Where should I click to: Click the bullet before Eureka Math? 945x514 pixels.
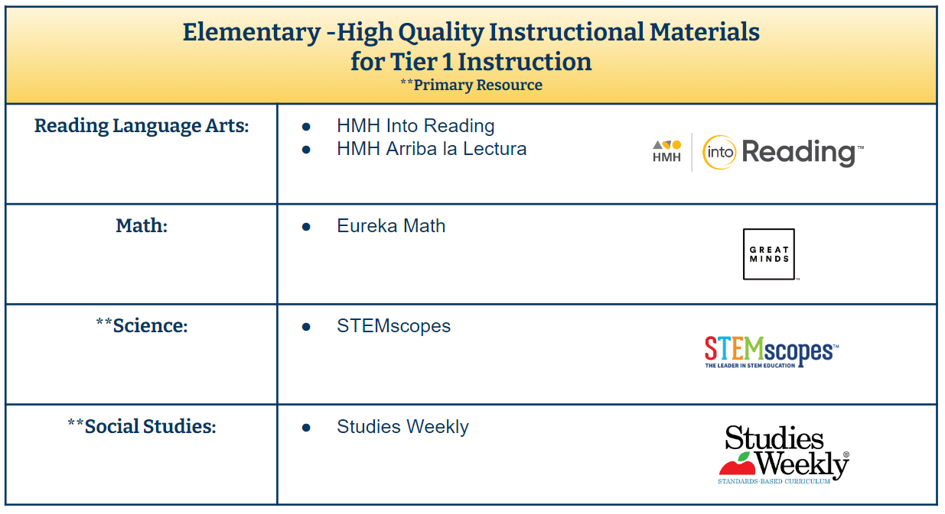tap(306, 227)
